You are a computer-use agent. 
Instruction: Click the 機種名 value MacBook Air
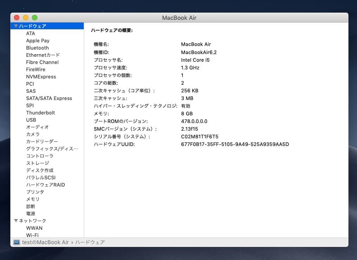[x=196, y=45]
